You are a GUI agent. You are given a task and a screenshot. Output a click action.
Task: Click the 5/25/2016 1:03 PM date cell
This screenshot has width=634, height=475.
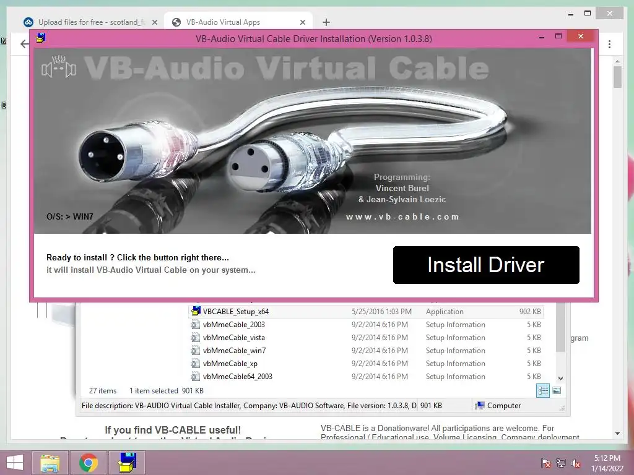pyautogui.click(x=381, y=312)
